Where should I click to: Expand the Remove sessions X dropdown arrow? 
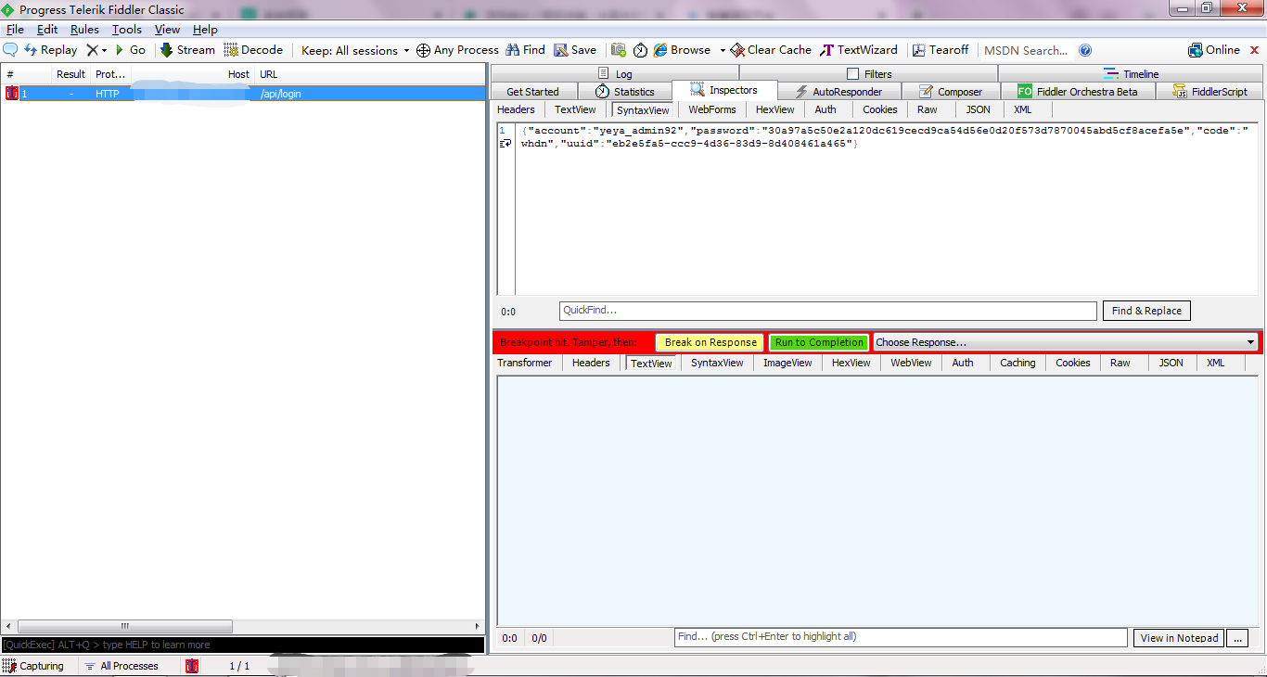104,51
